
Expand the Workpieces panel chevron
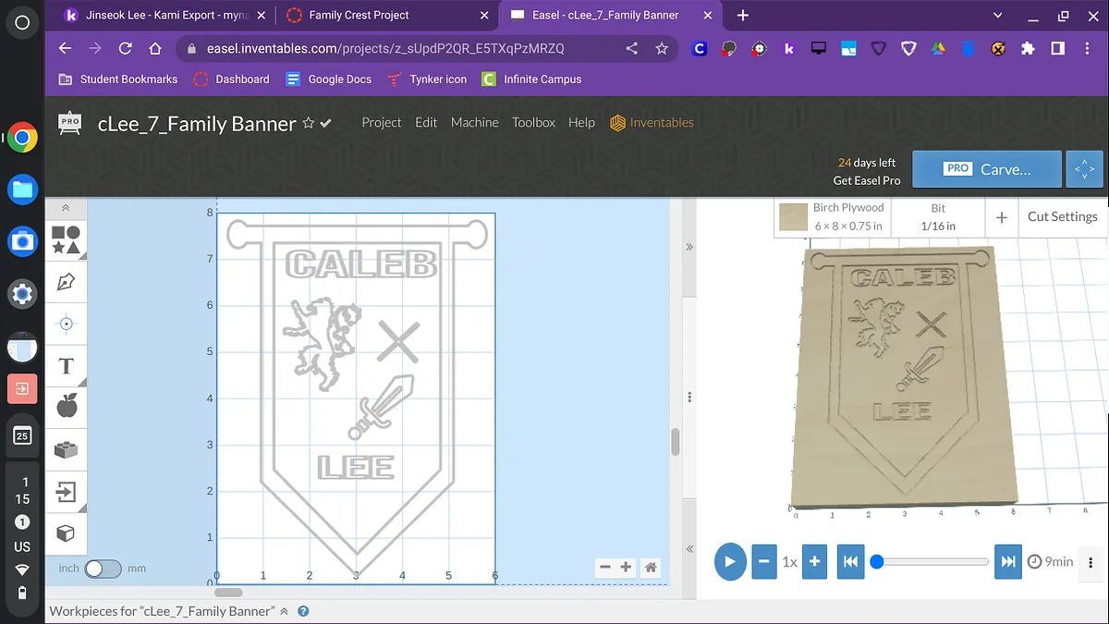[x=284, y=611]
